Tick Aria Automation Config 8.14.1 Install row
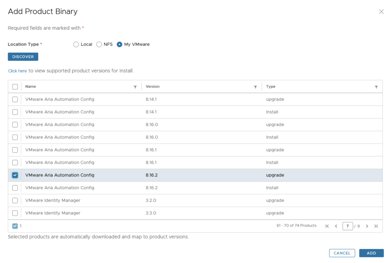The height and width of the screenshot is (263, 391). click(15, 112)
